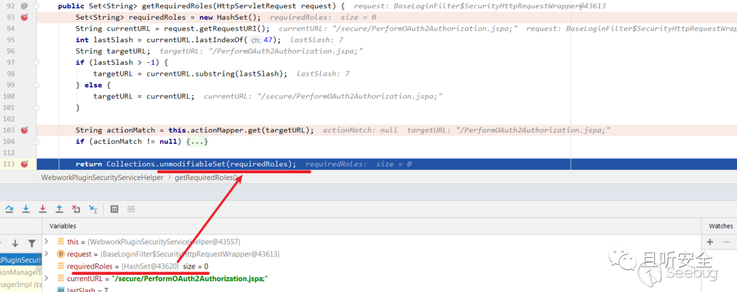Click the folded {...} code placeholder
Image resolution: width=737 pixels, height=292 pixels.
point(197,141)
